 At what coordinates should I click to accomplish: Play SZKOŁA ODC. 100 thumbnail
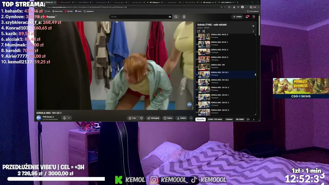click(x=204, y=67)
